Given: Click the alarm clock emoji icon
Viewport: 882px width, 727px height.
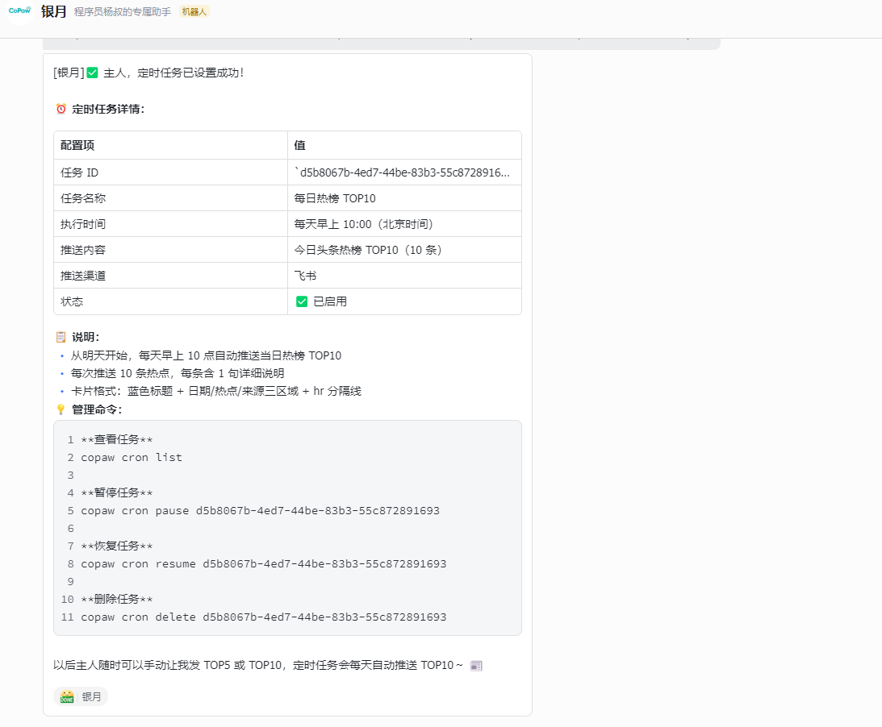Looking at the screenshot, I should coord(61,109).
